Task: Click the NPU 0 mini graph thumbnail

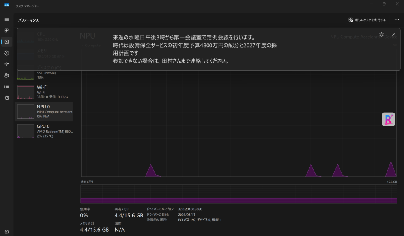Action: [x=26, y=111]
